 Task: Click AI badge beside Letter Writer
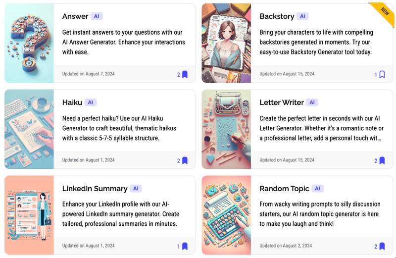[x=312, y=103]
